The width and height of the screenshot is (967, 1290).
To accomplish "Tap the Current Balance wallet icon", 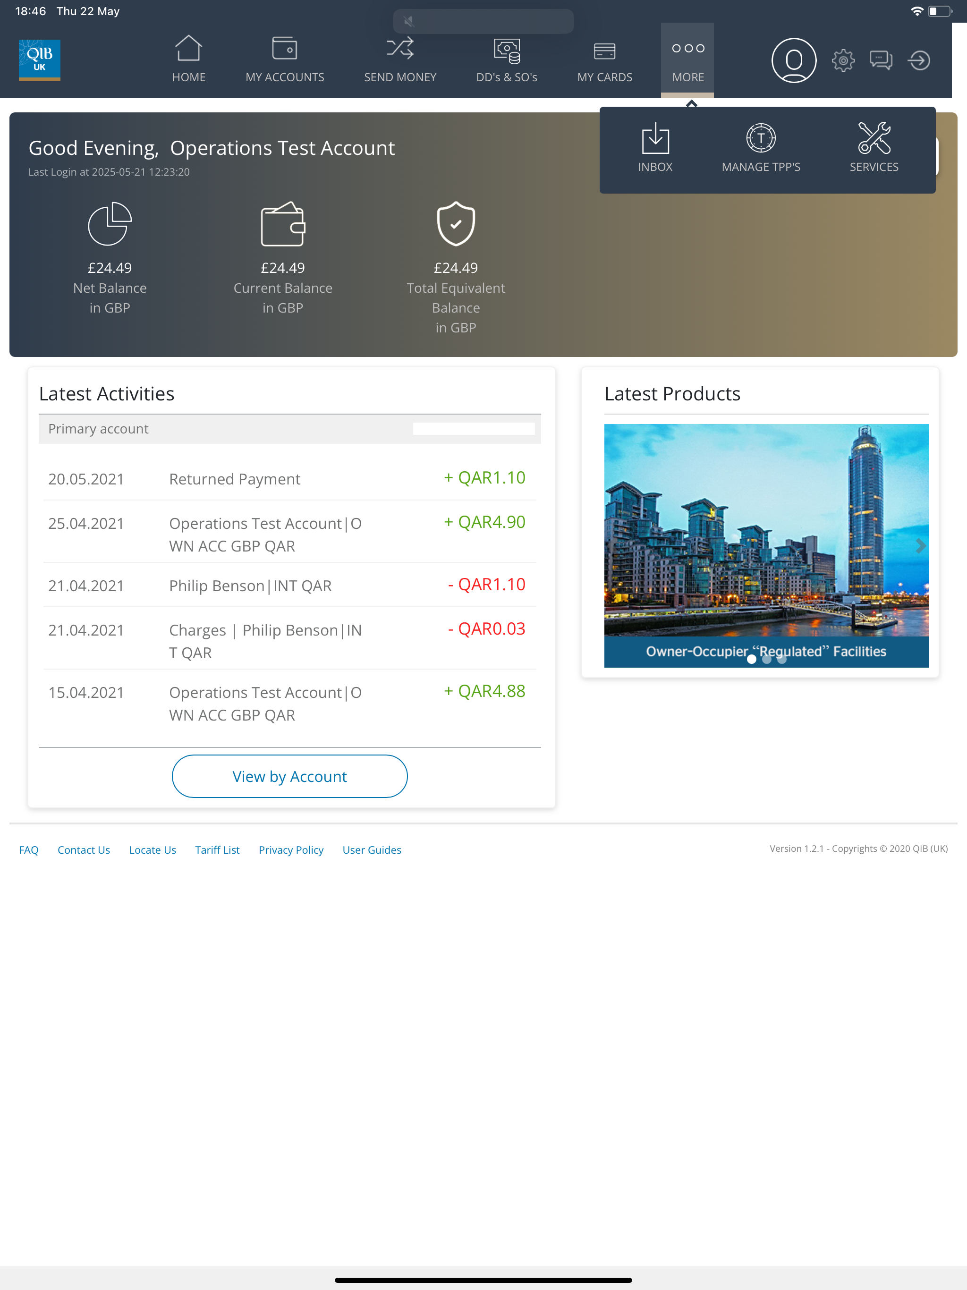I will coord(283,224).
